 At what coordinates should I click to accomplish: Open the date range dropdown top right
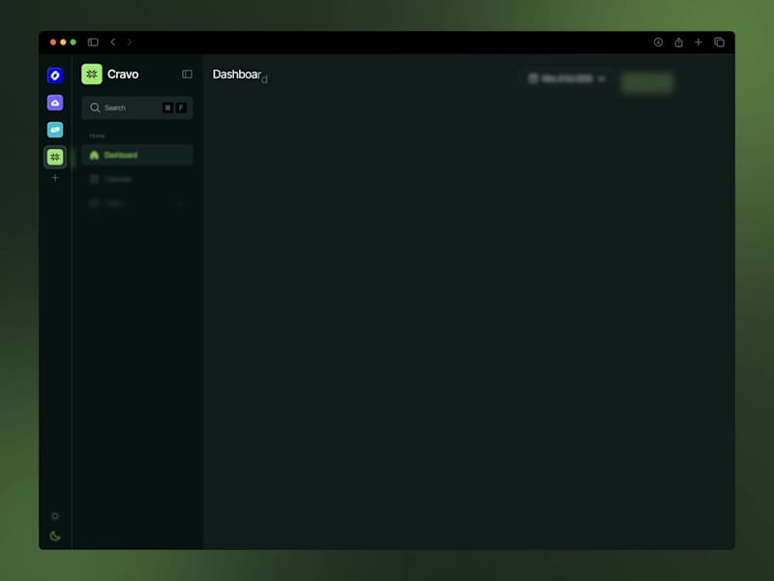pos(567,79)
